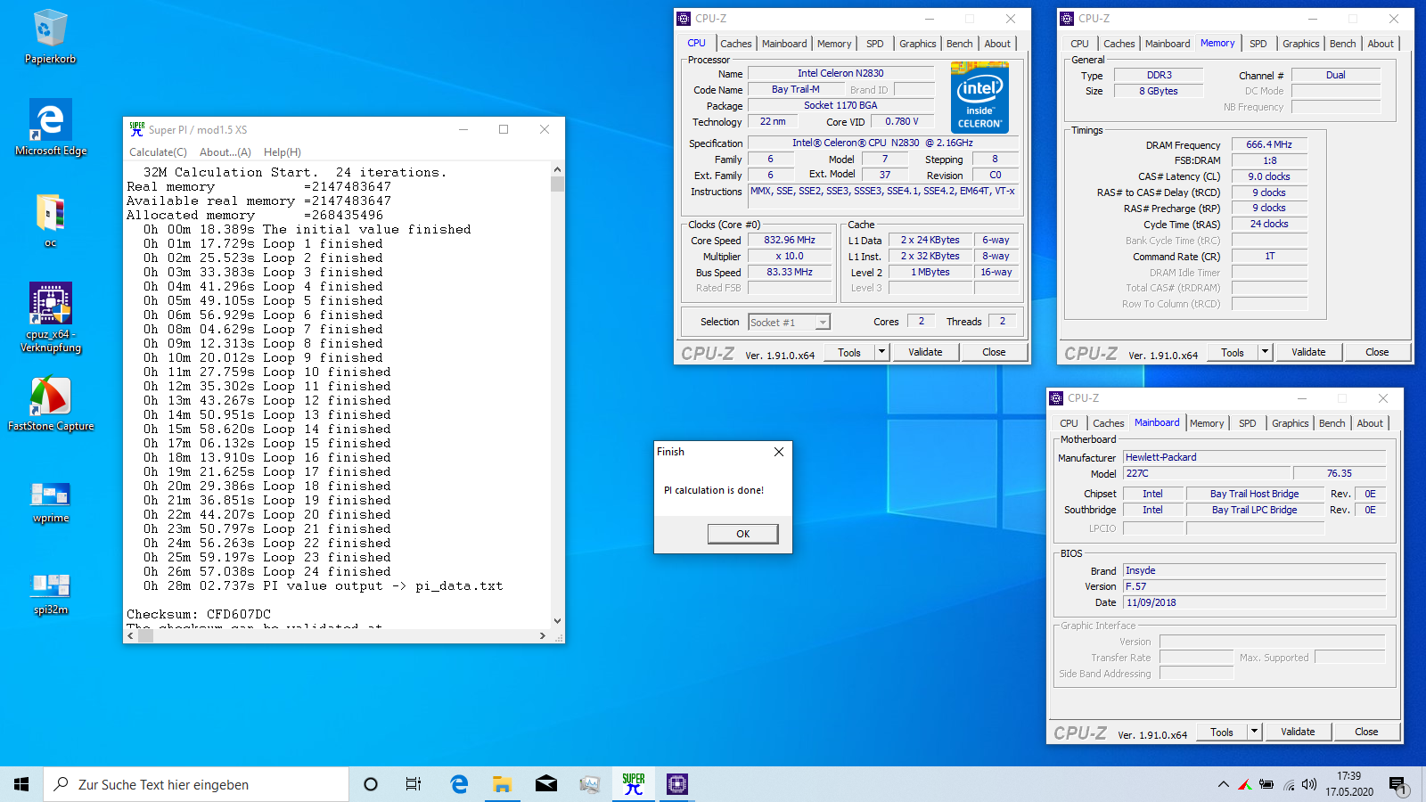Expand Tools dropdown arrow in Mainboard window
This screenshot has width=1426, height=802.
1254,732
